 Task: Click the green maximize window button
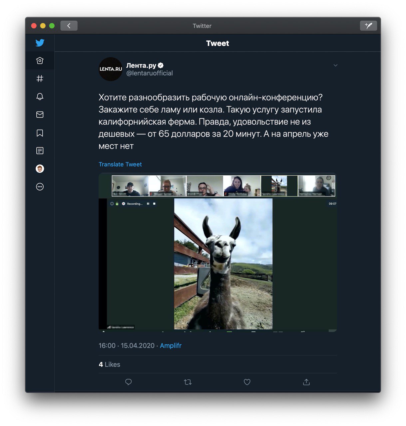pos(52,26)
